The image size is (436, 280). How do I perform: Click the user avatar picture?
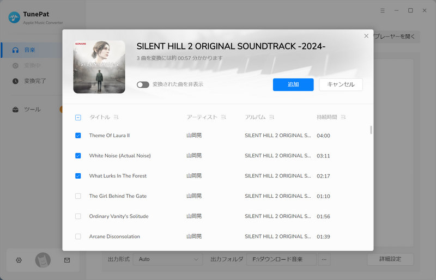point(43,260)
